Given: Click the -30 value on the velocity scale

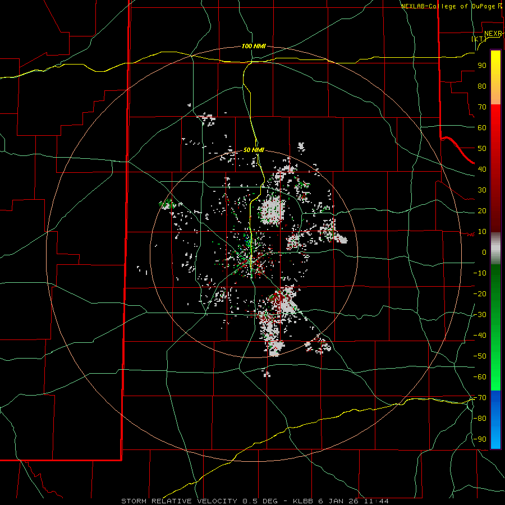Looking at the screenshot, I should click(x=480, y=315).
